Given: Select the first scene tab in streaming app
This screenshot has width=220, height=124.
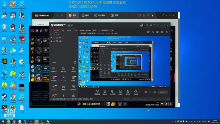Looking at the screenshot, I should [x=56, y=30].
